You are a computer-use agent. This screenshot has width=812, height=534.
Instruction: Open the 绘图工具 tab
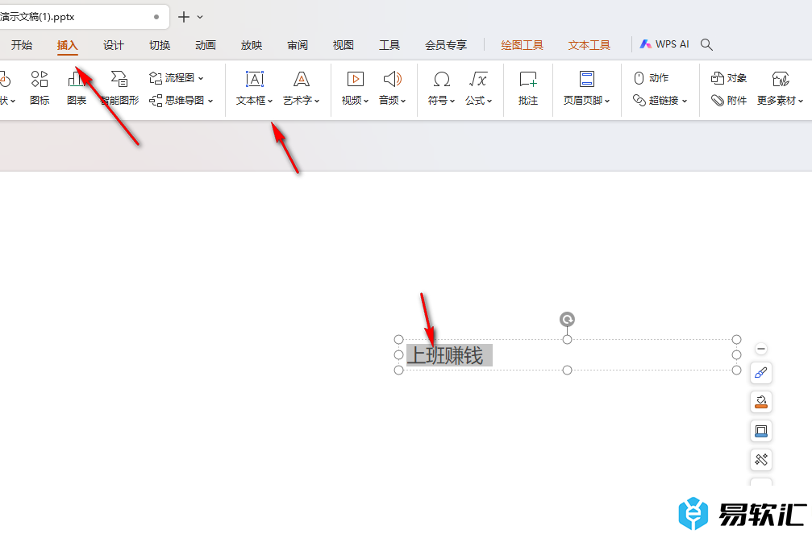coord(522,45)
